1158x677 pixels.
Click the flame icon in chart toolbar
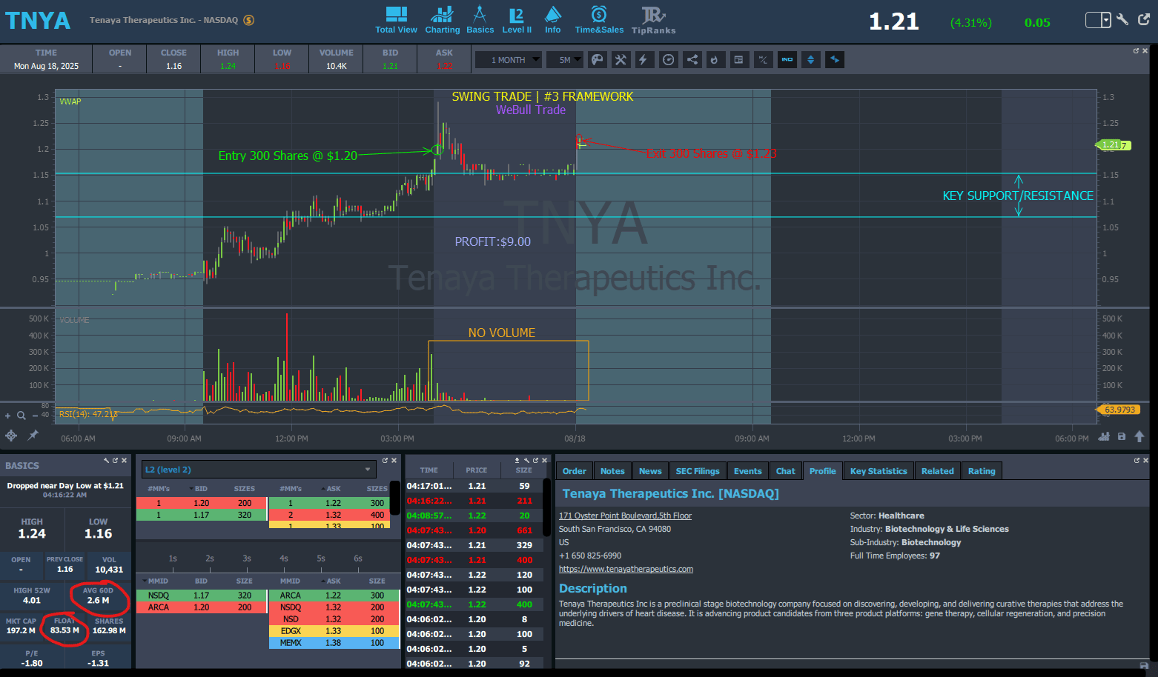coord(715,60)
